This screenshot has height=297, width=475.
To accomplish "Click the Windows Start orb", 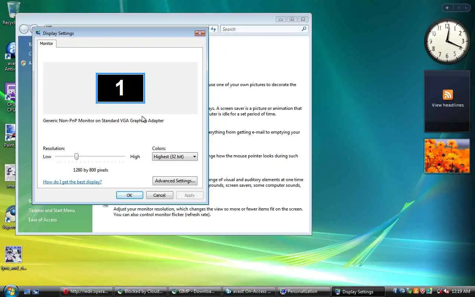I will [10, 291].
